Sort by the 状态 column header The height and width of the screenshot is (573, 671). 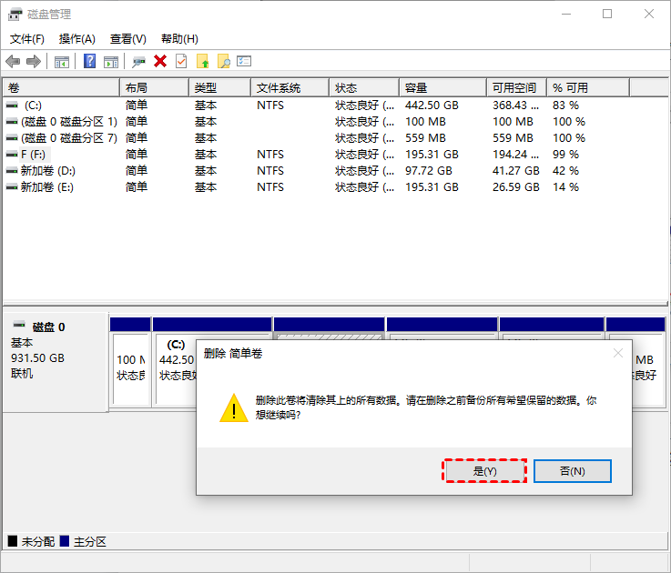click(364, 87)
